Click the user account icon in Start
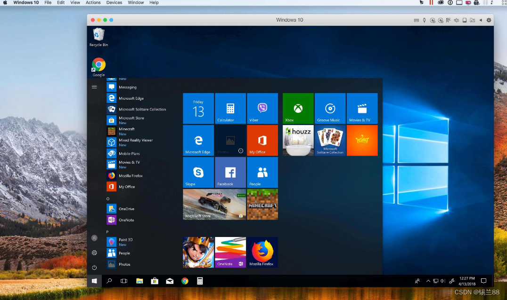The width and height of the screenshot is (507, 300). point(94,238)
